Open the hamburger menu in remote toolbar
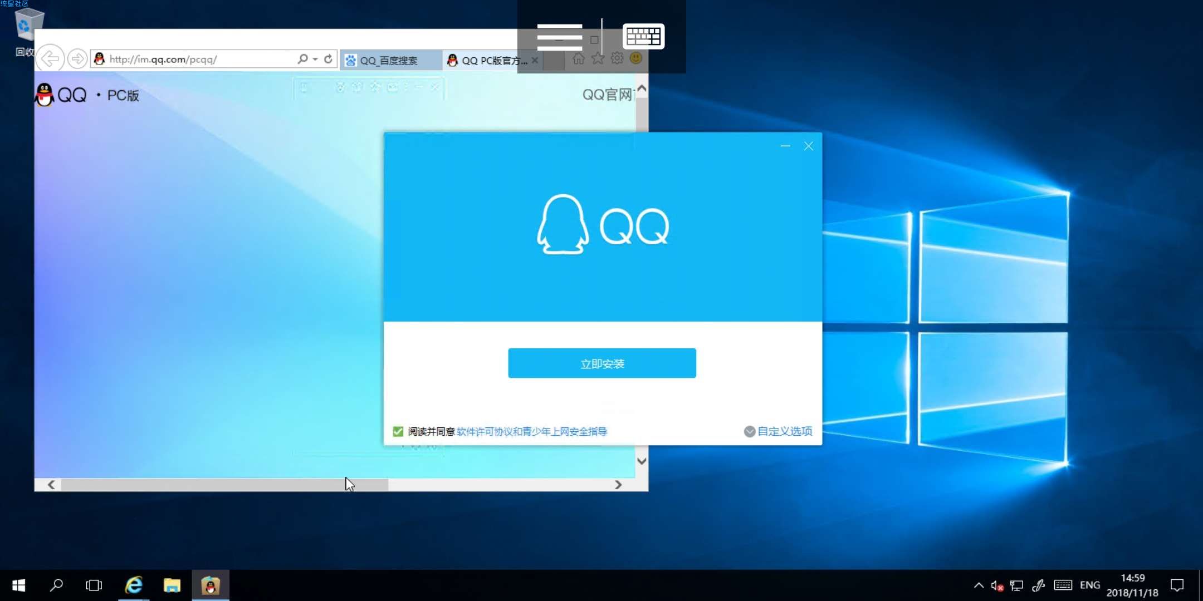The image size is (1203, 601). point(559,37)
